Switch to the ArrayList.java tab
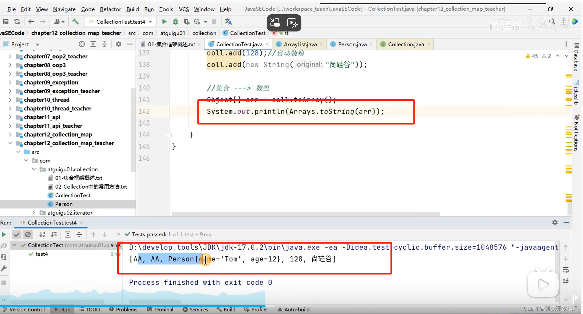This screenshot has height=314, width=583. tap(300, 44)
